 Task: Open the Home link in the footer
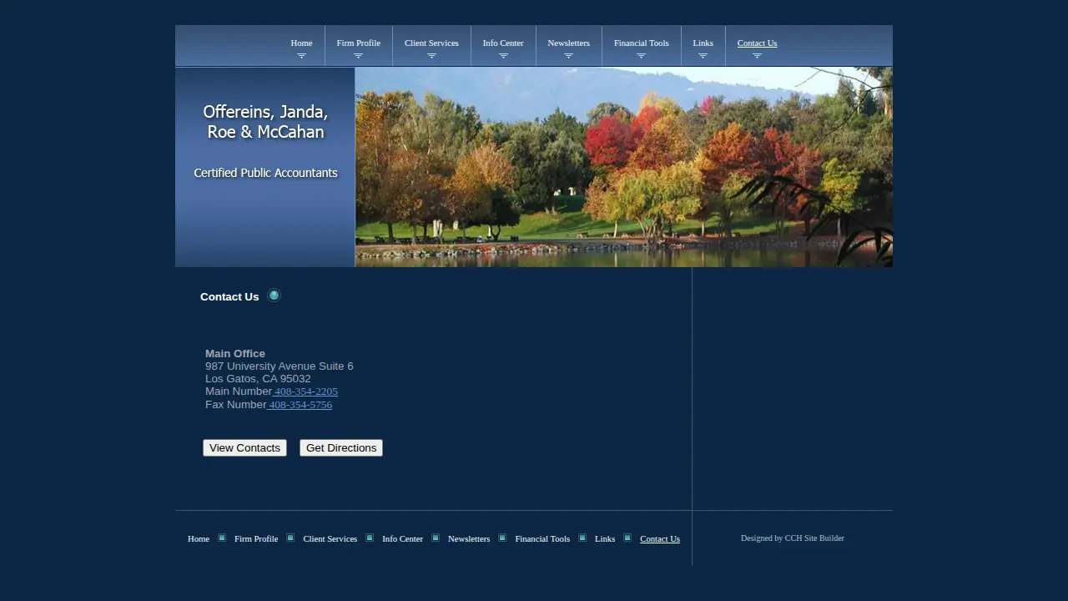(x=199, y=538)
